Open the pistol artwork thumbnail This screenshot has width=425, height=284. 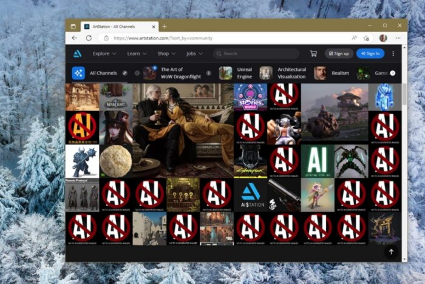coord(284,195)
